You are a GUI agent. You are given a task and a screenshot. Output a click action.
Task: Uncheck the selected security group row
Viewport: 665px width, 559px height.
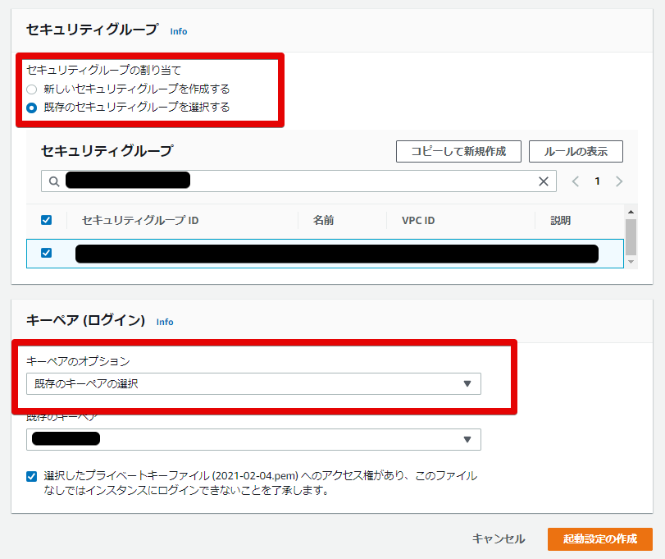(x=47, y=252)
